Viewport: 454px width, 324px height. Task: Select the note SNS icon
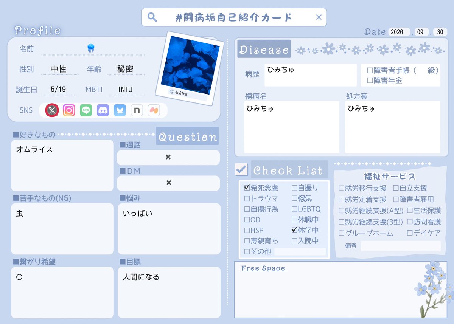(137, 110)
